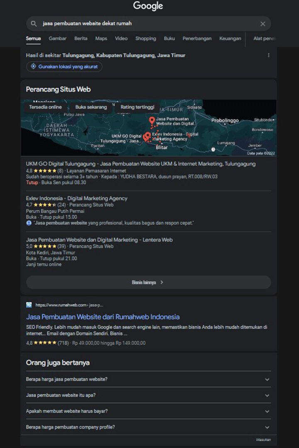
Task: Click the Google review icon next to the Exlev quote
Action: coord(29,223)
